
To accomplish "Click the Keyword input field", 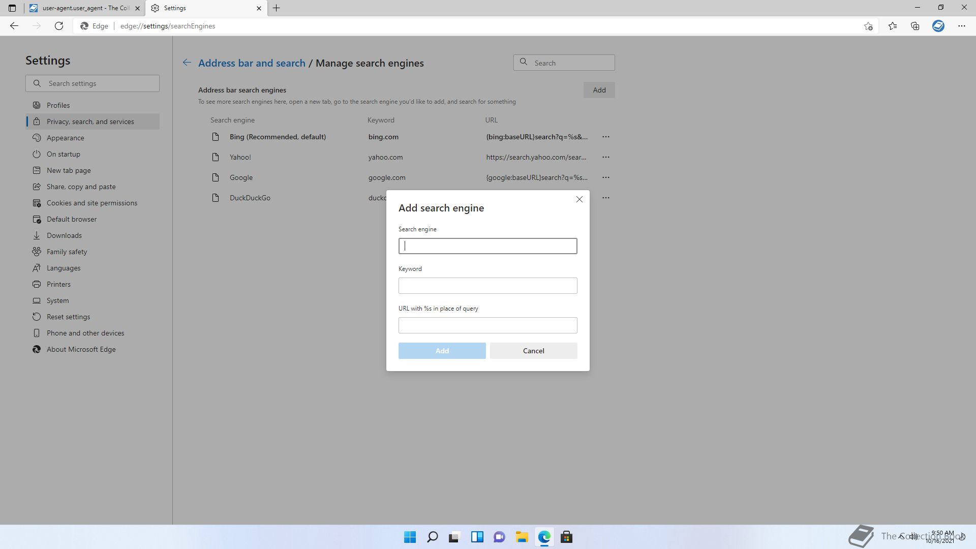I will [x=488, y=286].
